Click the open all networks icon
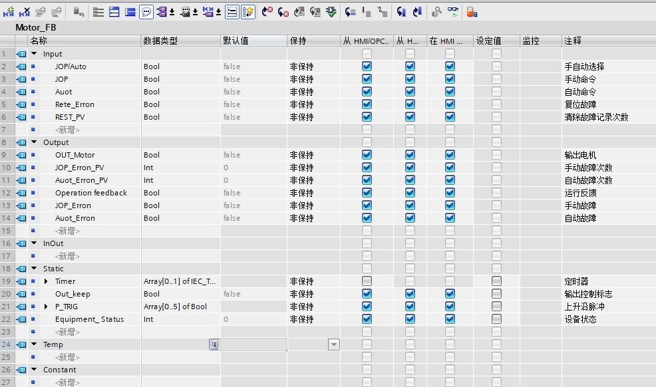 [114, 12]
